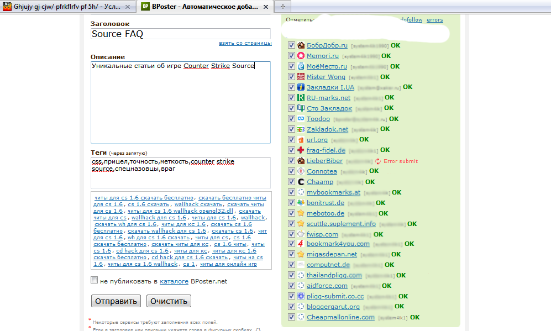Click the pligg-submit.co.cc icon
This screenshot has width=551, height=331.
coord(301,296)
